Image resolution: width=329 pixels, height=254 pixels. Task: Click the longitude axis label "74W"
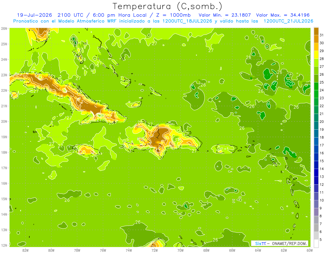[x=129, y=250]
